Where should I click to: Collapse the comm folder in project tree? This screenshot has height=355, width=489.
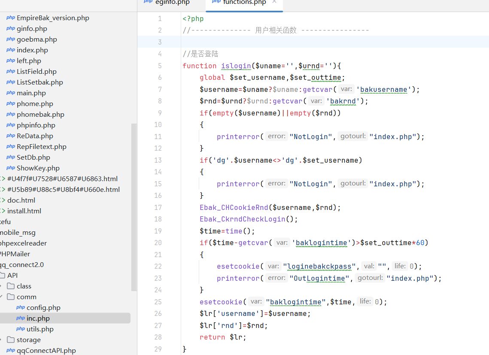pyautogui.click(x=1, y=297)
